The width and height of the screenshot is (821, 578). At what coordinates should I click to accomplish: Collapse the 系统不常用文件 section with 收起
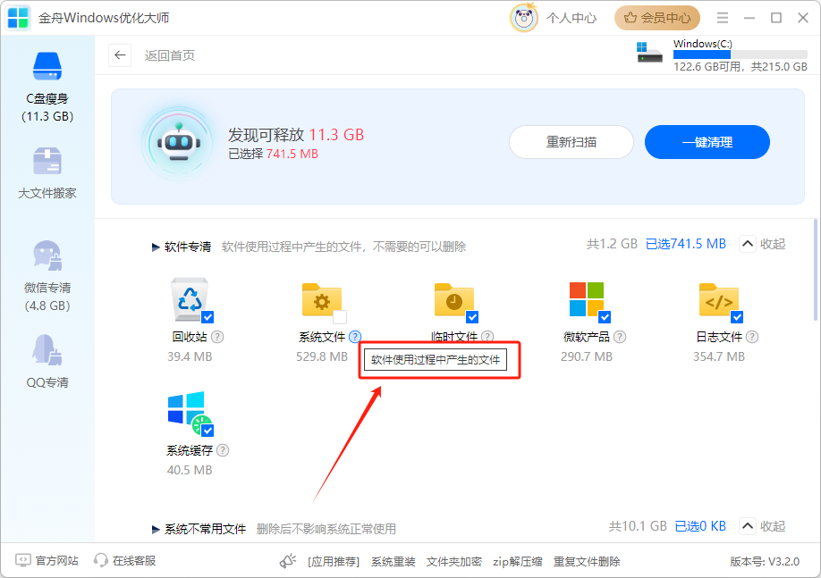tap(762, 526)
